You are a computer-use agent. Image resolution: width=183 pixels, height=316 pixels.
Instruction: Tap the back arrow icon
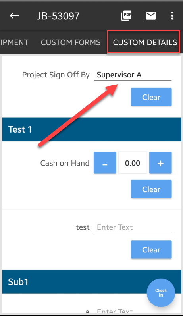click(x=14, y=15)
